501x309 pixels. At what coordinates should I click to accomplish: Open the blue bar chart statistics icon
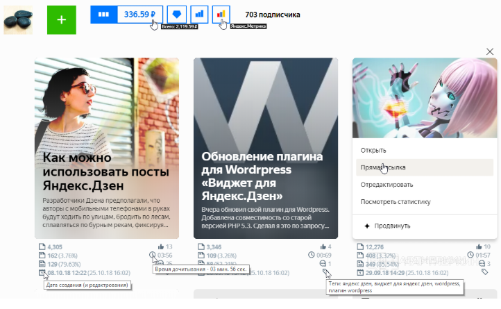[x=199, y=15]
